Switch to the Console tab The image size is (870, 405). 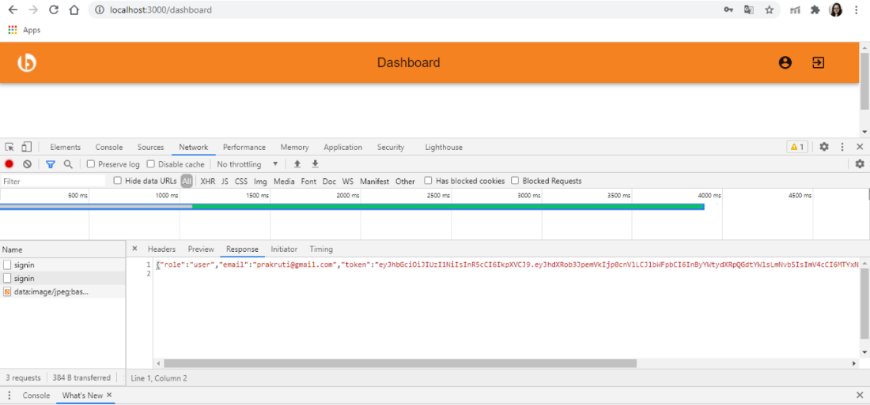click(x=109, y=147)
